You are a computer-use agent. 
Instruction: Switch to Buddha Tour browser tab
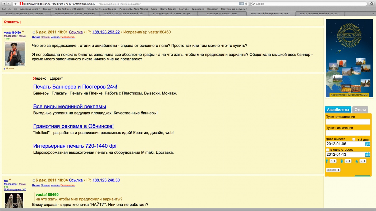click(x=124, y=13)
